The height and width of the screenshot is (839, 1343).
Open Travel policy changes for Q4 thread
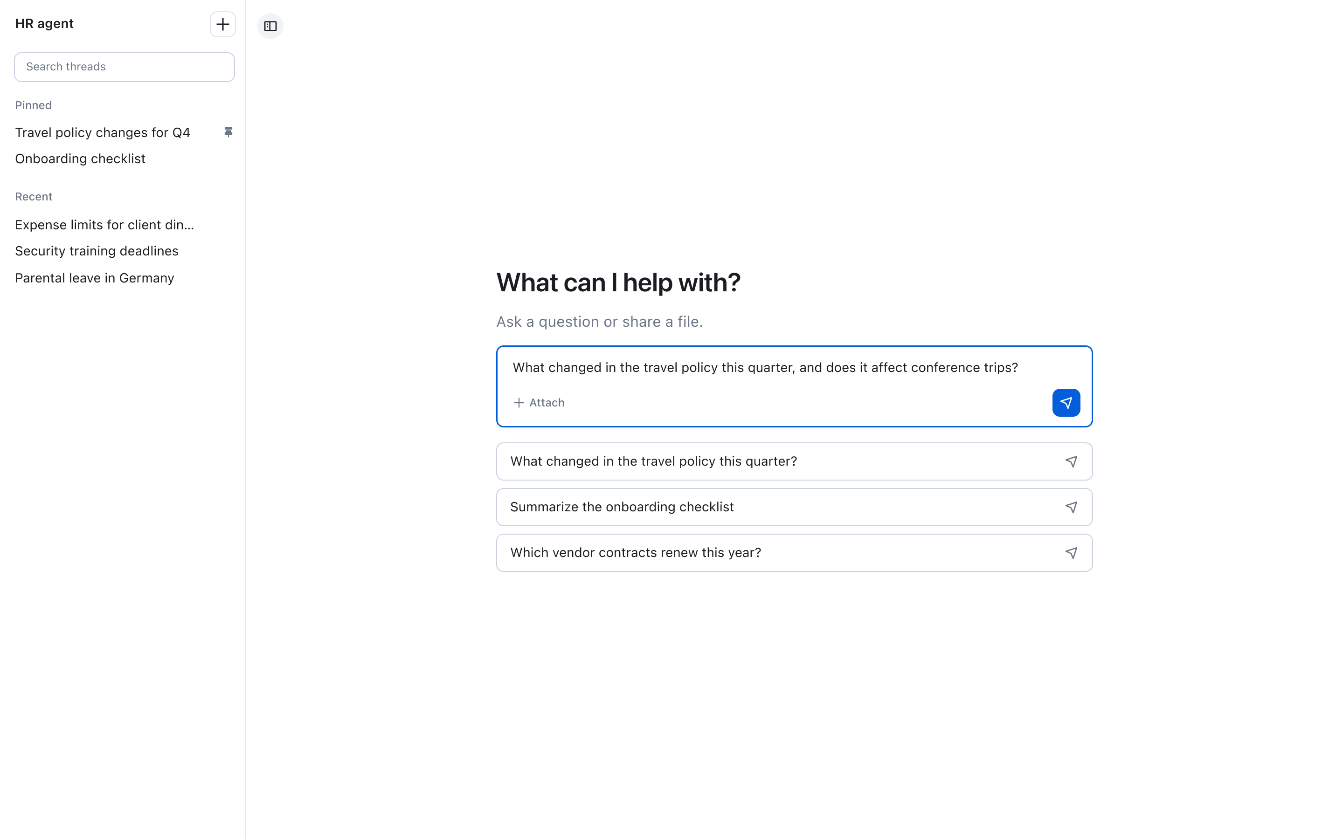[x=103, y=133]
